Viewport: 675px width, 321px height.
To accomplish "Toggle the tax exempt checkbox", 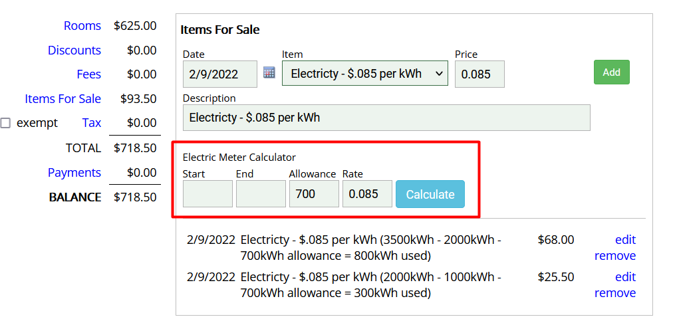I will 6,123.
